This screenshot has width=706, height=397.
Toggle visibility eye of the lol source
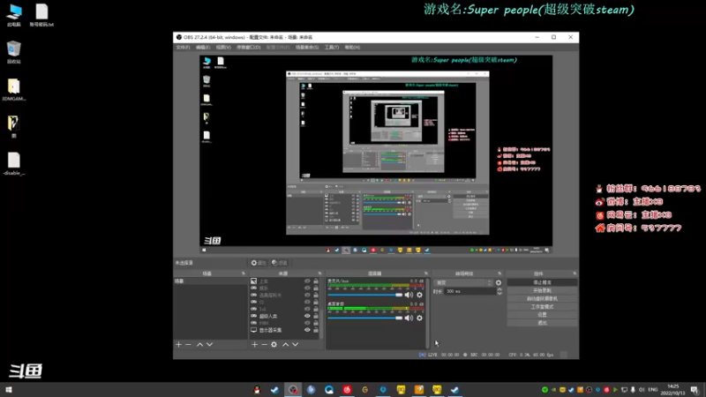307,310
